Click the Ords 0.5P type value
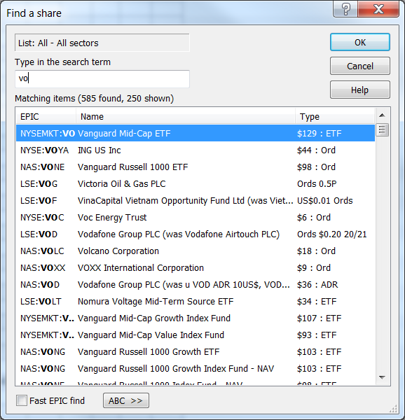Screen dimensions: 405x420 tap(317, 184)
